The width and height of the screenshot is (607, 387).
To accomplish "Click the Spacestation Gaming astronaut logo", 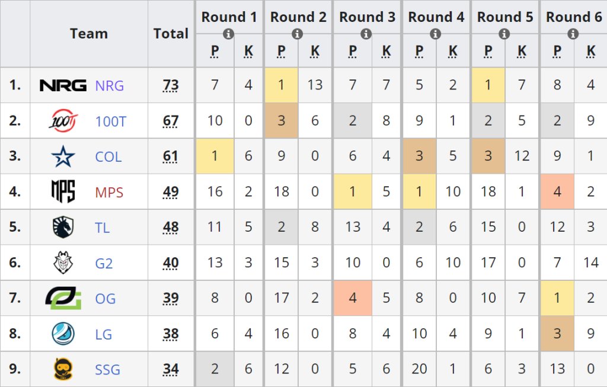I will pyautogui.click(x=63, y=369).
